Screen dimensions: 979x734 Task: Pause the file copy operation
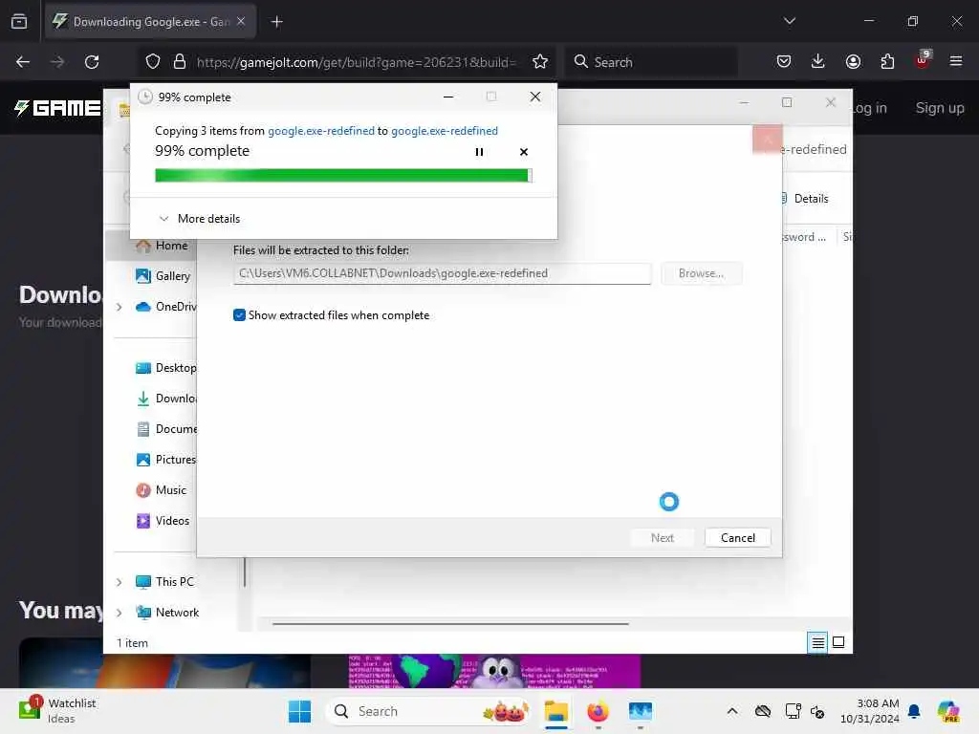point(479,152)
